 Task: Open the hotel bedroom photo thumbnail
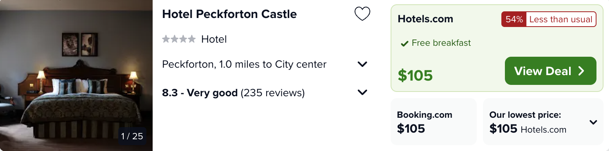pyautogui.click(x=76, y=75)
